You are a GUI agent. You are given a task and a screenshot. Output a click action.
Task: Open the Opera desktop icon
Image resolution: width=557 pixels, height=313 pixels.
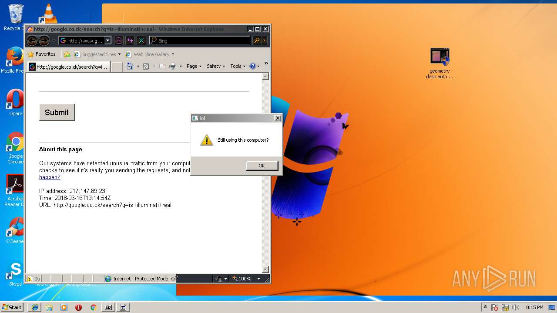coord(15,103)
